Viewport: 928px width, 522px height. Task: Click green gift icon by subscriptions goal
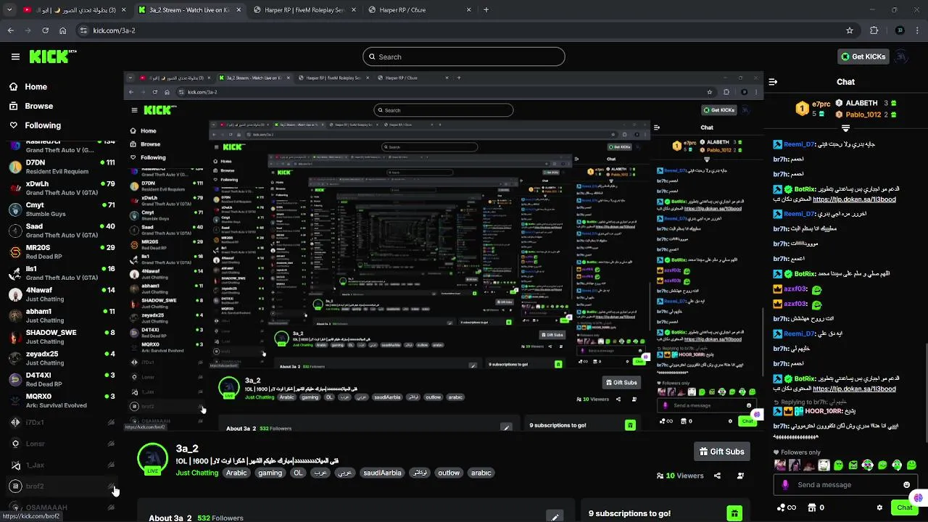(734, 513)
